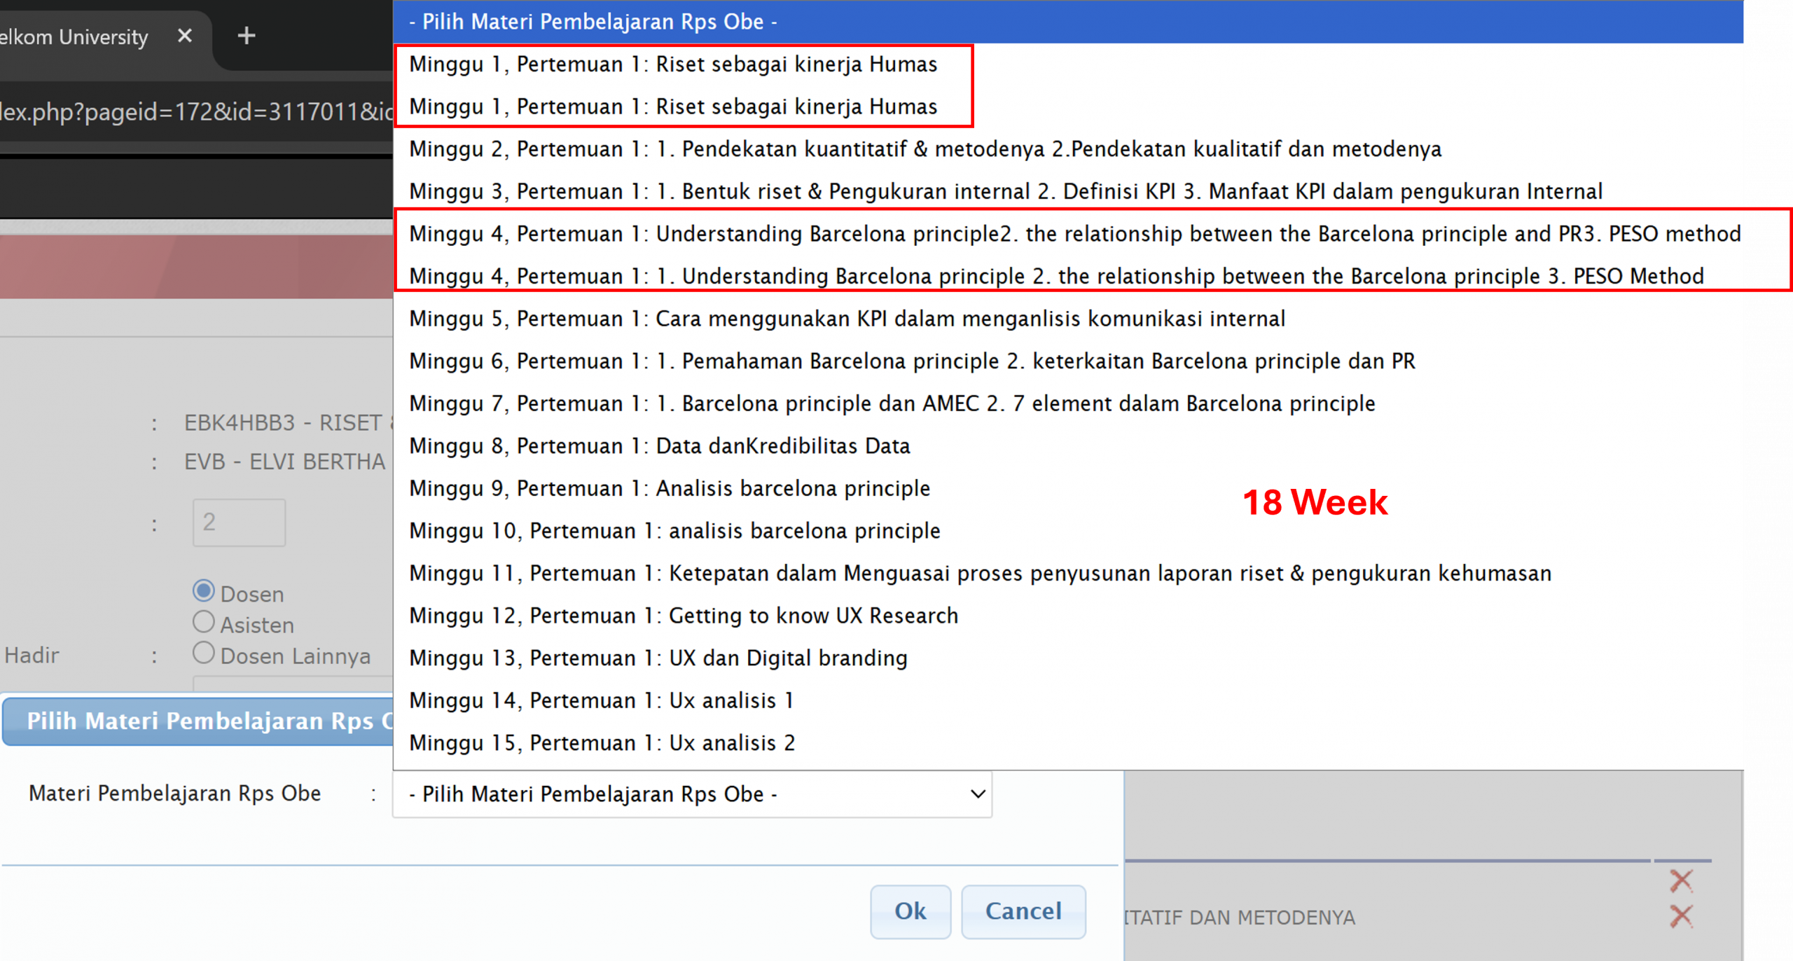1793x961 pixels.
Task: Select Minggu 5 Cara menggunakan KPI option
Action: click(x=1068, y=319)
